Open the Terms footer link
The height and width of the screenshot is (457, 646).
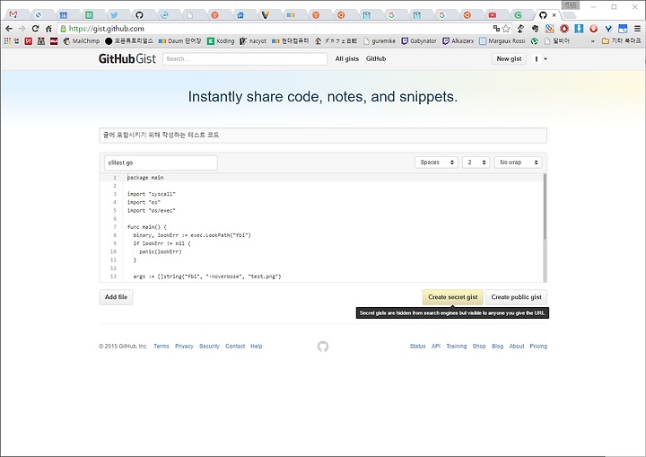point(161,346)
